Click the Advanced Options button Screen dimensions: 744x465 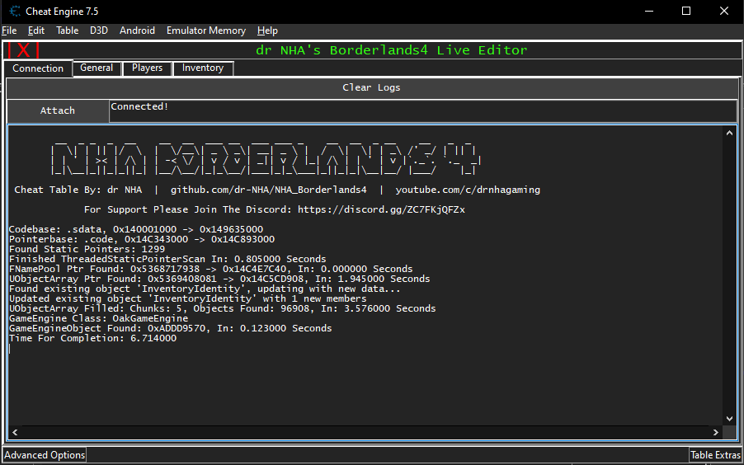pyautogui.click(x=45, y=455)
